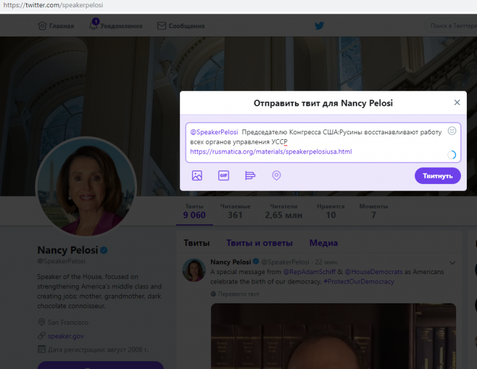The image size is (477, 369).
Task: Click the @SpeakerPelosi mention in draft
Action: tap(214, 132)
